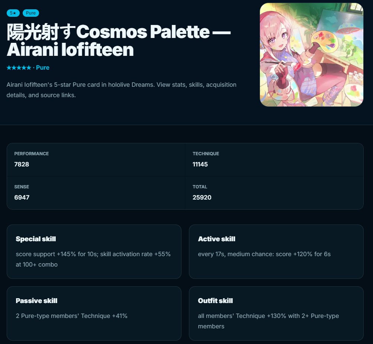The width and height of the screenshot is (373, 344).
Task: Click the card description paragraph
Action: click(121, 90)
